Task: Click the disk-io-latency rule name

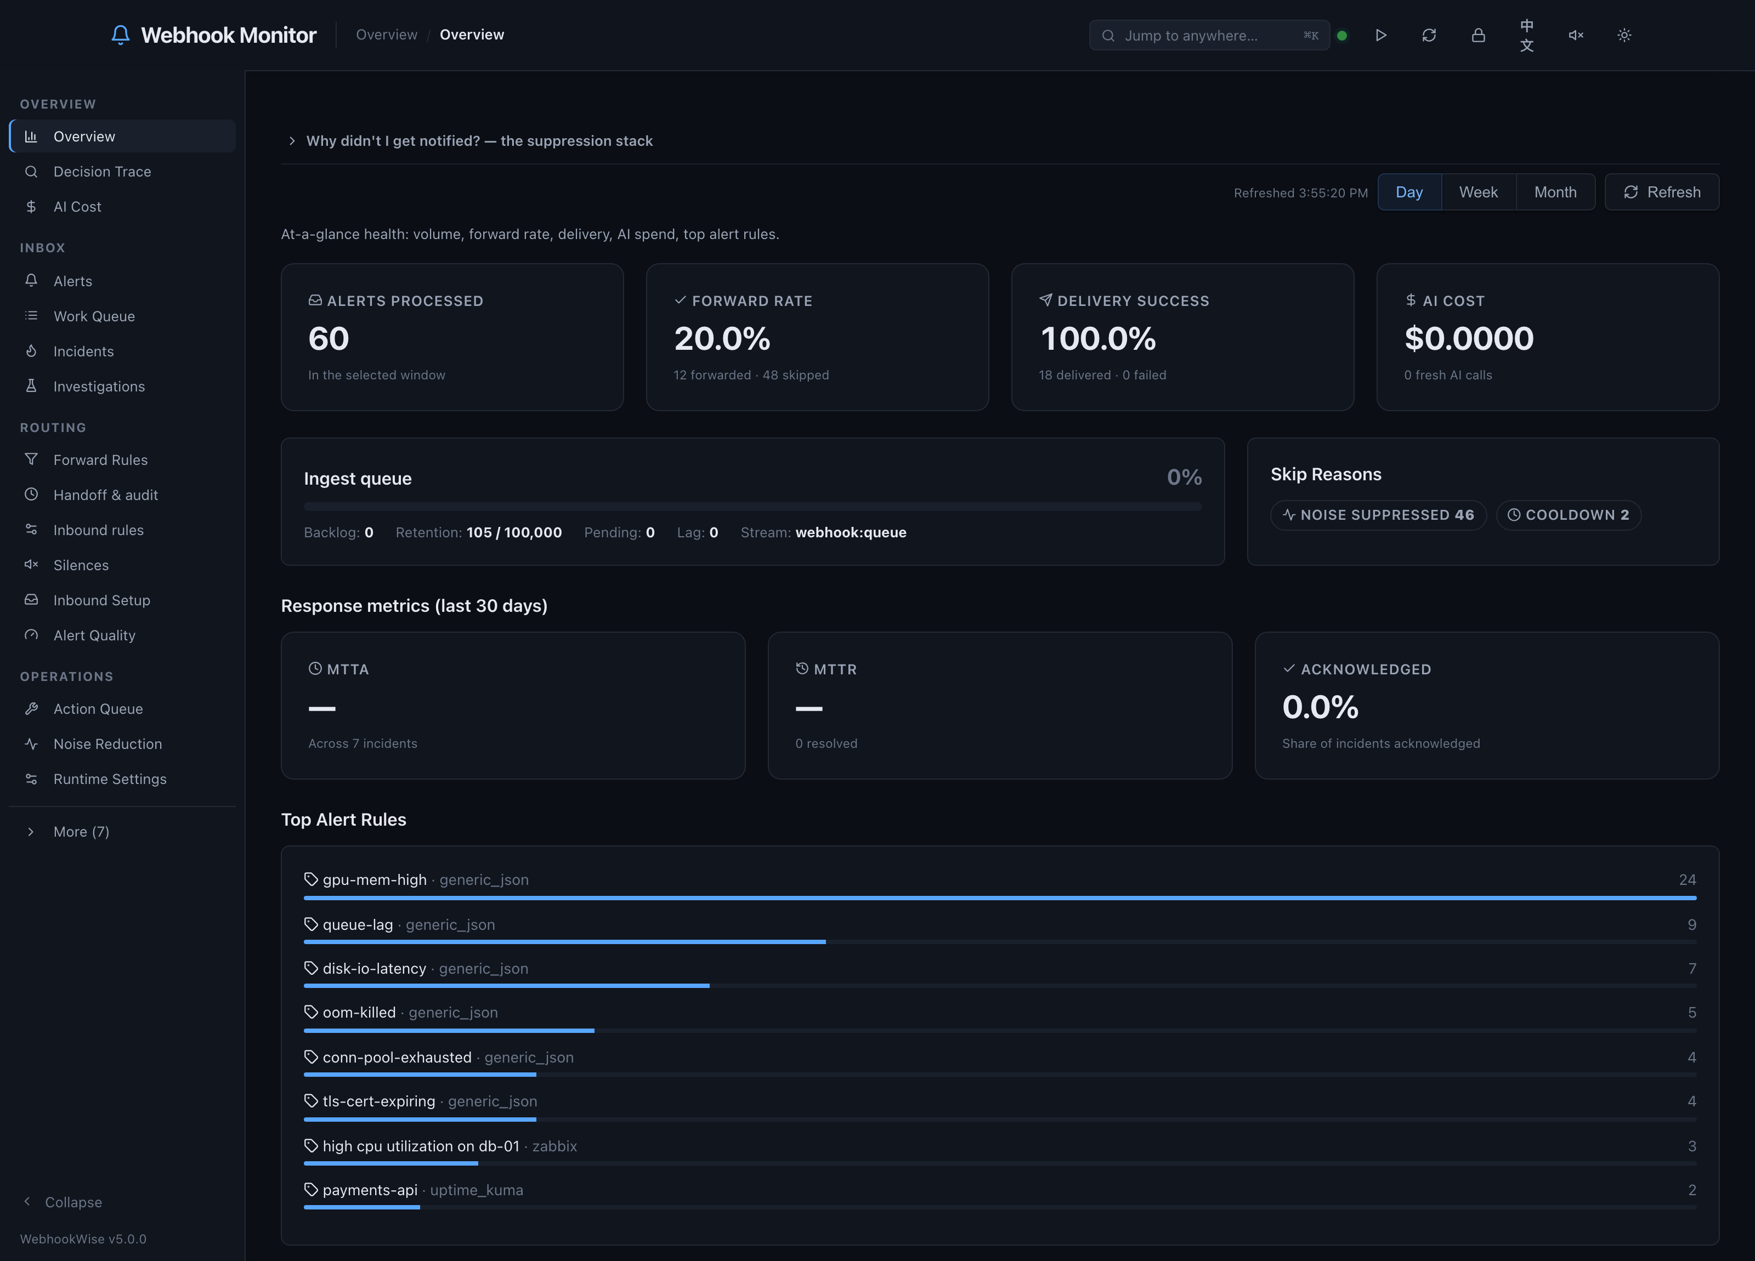Action: (375, 969)
